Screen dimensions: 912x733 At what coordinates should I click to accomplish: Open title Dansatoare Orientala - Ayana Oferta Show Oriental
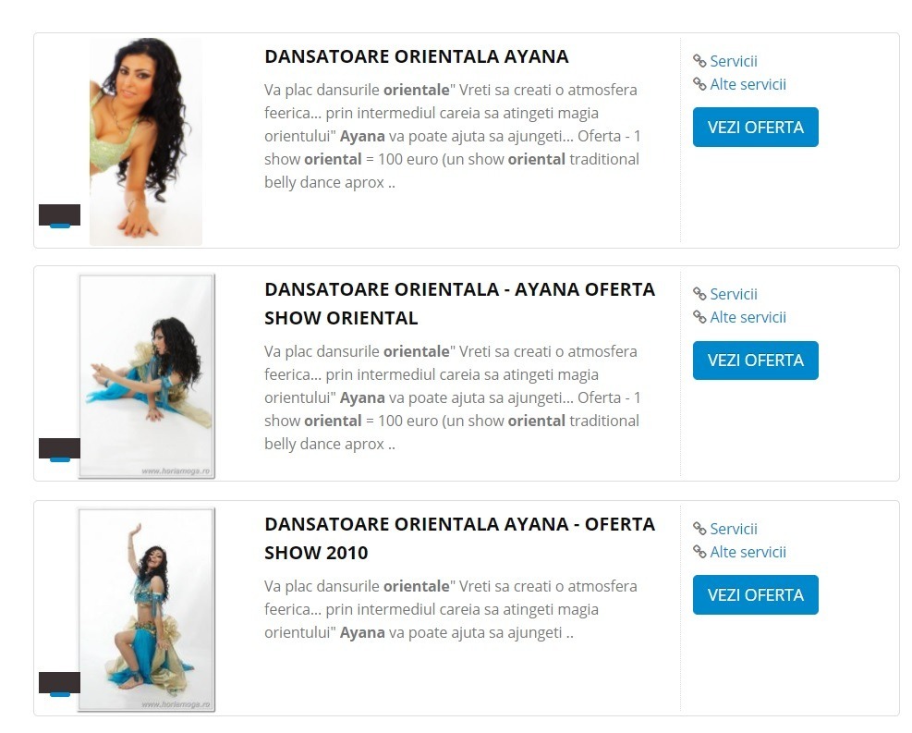click(x=459, y=304)
